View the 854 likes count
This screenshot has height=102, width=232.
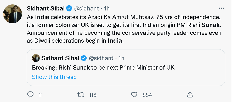pyautogui.click(x=147, y=95)
